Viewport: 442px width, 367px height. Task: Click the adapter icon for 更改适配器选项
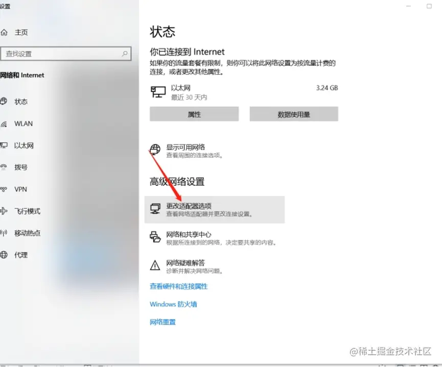(155, 209)
